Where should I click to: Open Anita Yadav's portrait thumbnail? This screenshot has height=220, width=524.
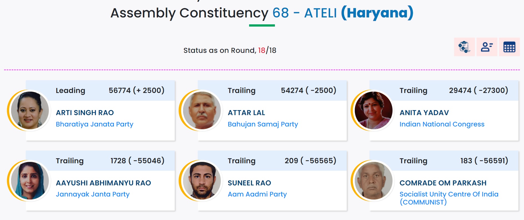[373, 110]
